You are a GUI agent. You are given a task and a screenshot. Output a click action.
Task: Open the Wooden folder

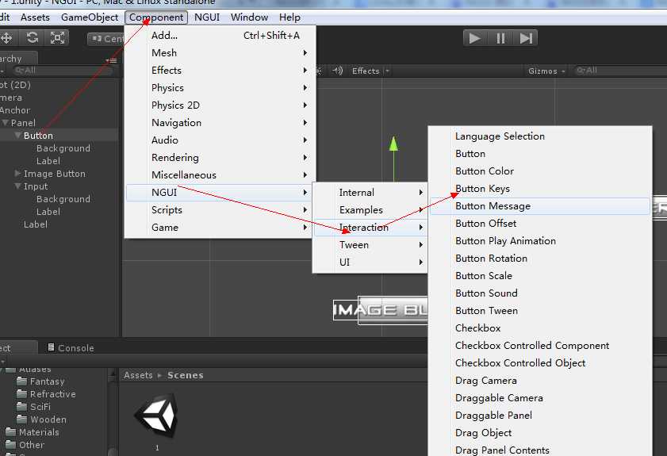pyautogui.click(x=42, y=420)
